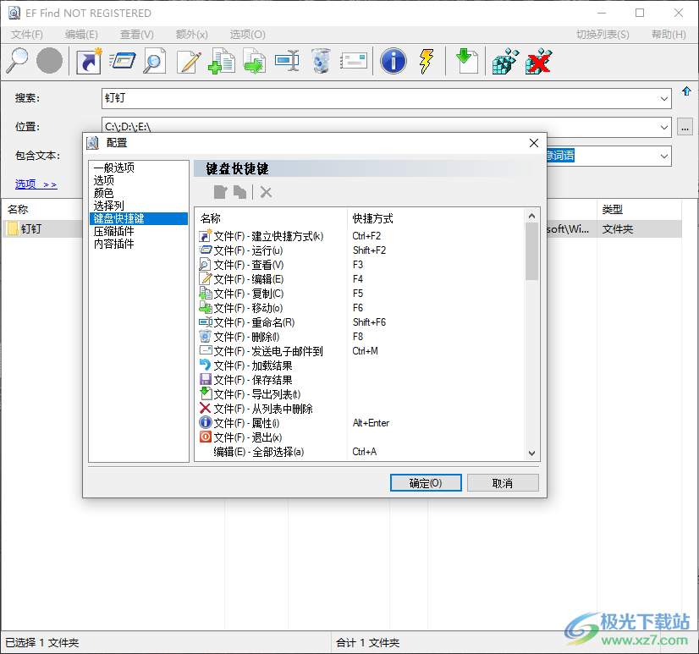699x654 pixels.
Task: Select 键盘快捷键 in config list
Action: click(x=138, y=218)
